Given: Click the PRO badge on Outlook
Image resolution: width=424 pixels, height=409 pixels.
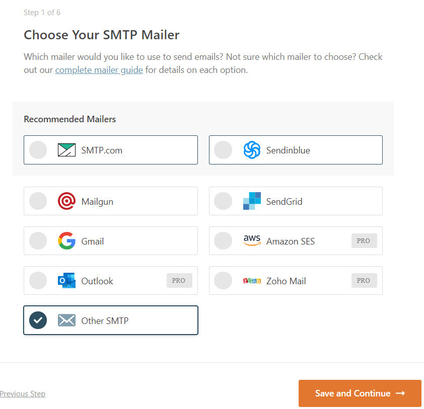Looking at the screenshot, I should [x=179, y=281].
